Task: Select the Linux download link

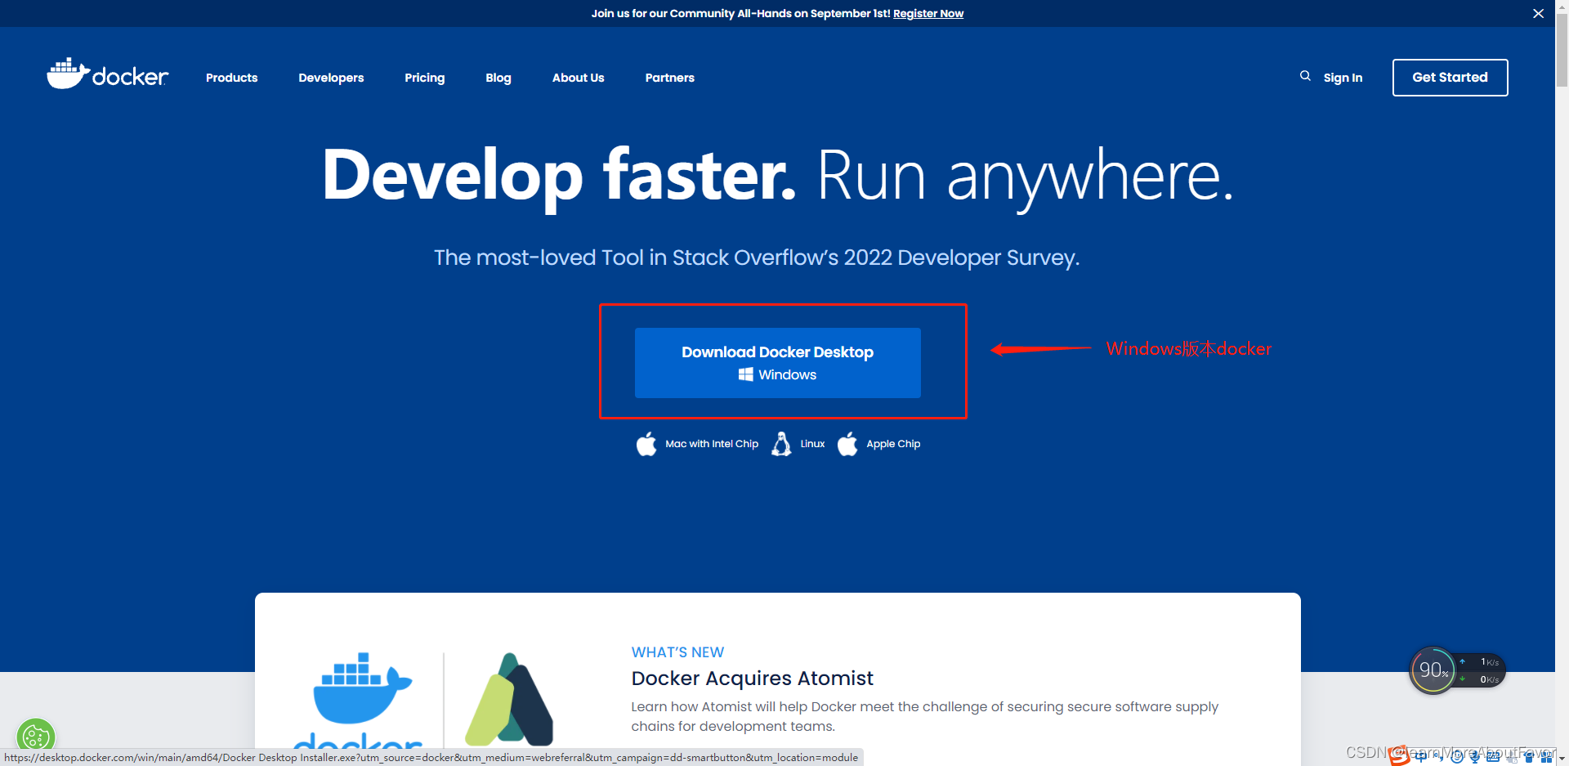Action: 812,444
